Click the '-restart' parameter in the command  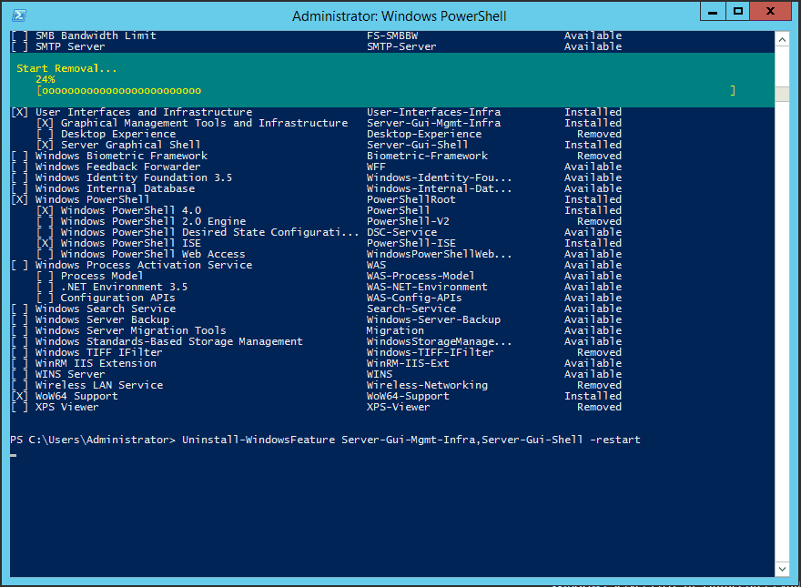(615, 440)
